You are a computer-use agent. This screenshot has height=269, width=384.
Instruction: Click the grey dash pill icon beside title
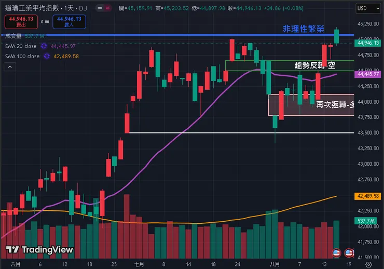[100, 8]
